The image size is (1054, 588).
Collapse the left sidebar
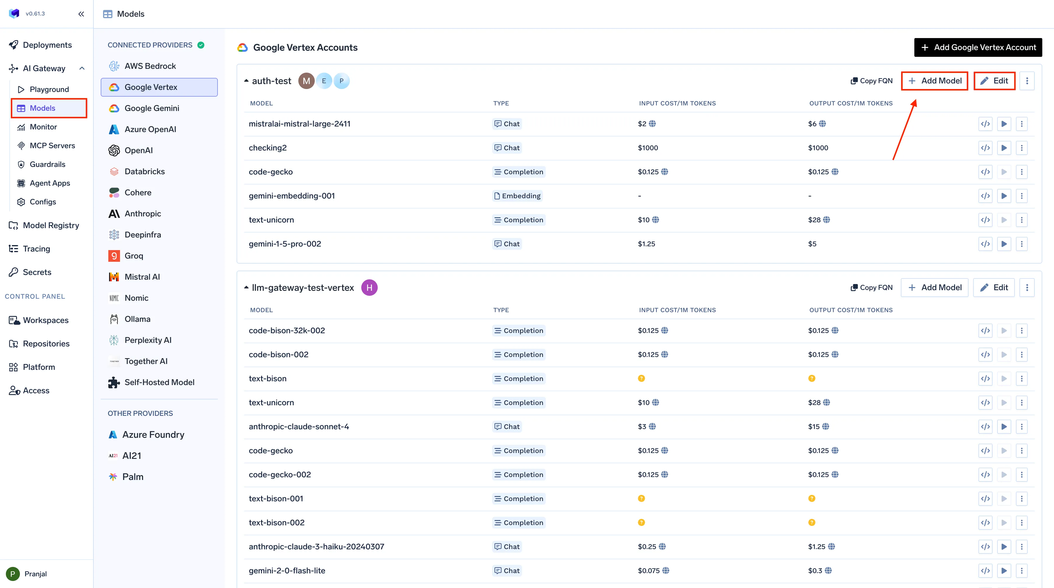[x=81, y=13]
